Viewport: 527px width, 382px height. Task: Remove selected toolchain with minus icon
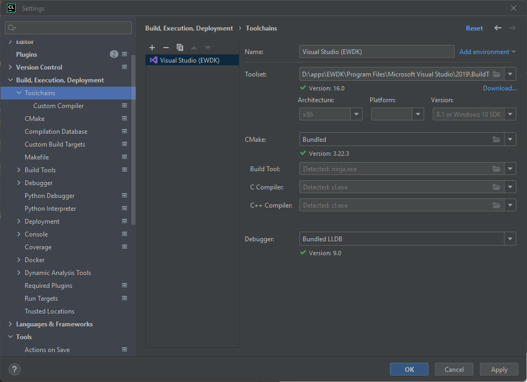coord(165,48)
